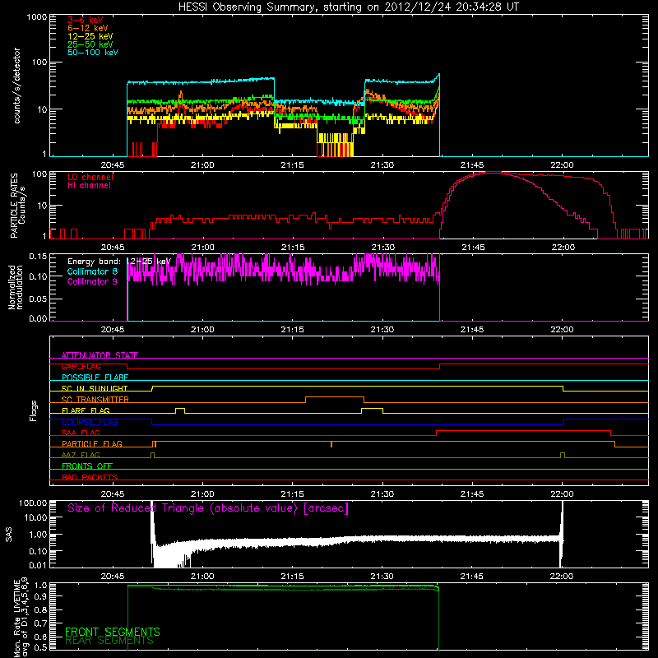Click the GAP_FLAG label
This screenshot has height=658, width=658.
coord(81,366)
